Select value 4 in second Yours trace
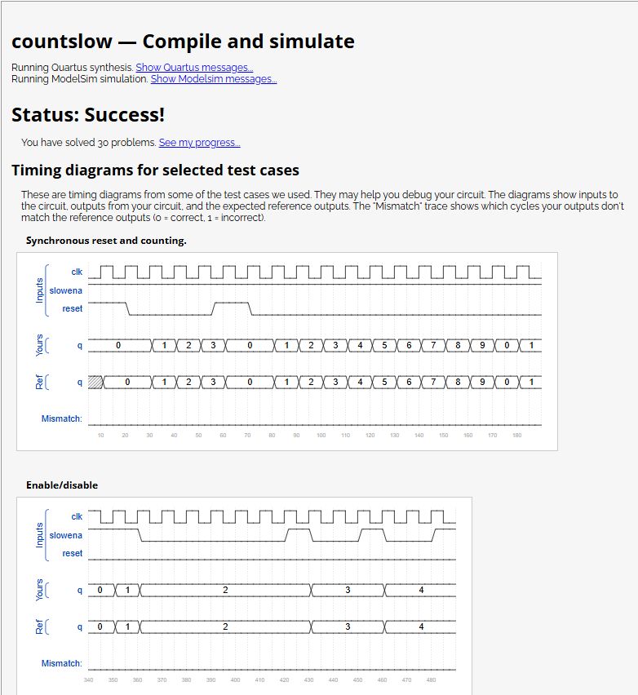This screenshot has width=638, height=695. pos(420,590)
